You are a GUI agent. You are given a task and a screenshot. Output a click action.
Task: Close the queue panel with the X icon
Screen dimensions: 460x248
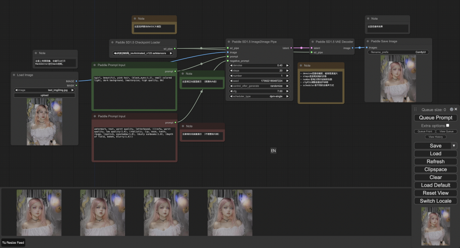coord(456,109)
